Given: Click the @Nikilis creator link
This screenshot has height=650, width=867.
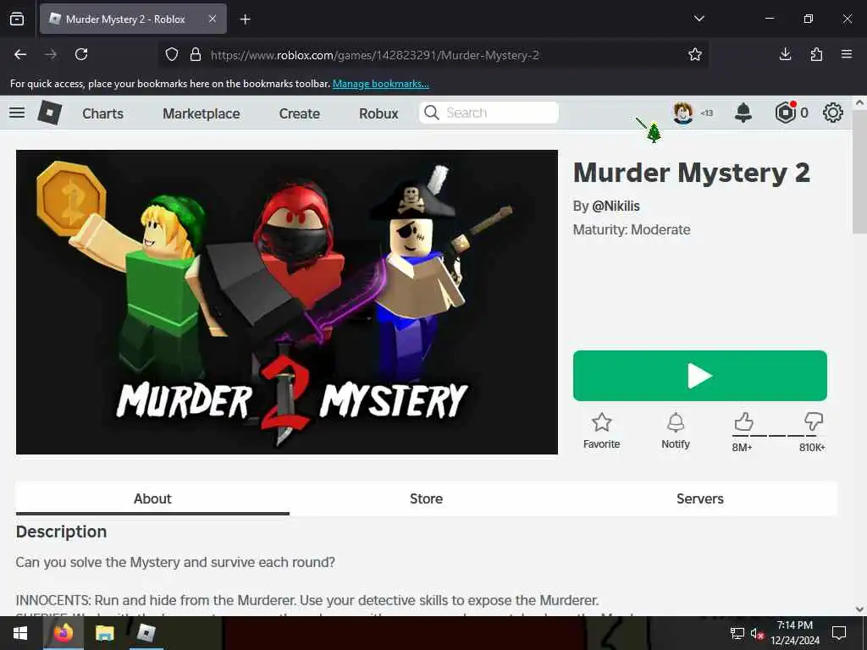Looking at the screenshot, I should tap(616, 207).
